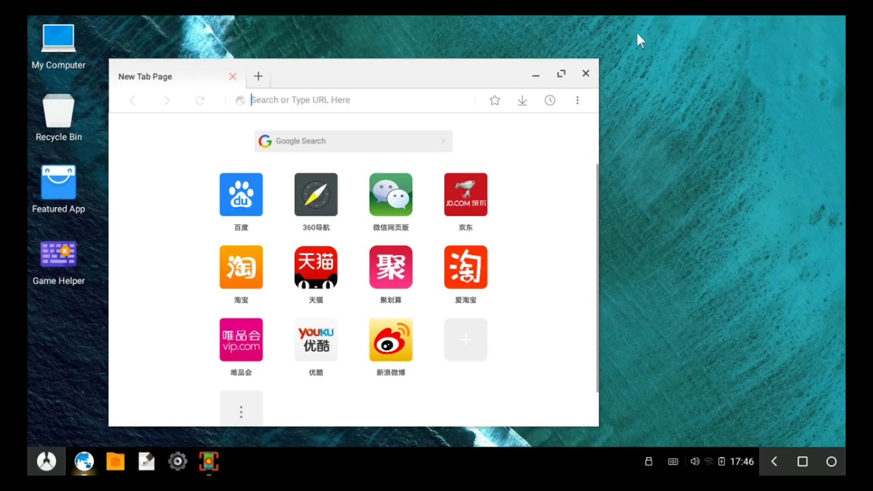
Task: Reload the current page
Action: coord(200,100)
